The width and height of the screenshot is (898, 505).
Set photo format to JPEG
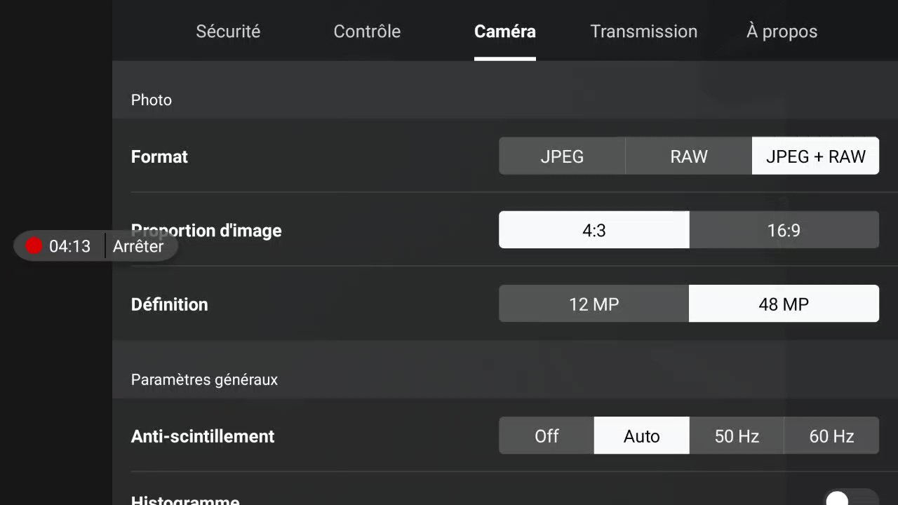click(562, 156)
